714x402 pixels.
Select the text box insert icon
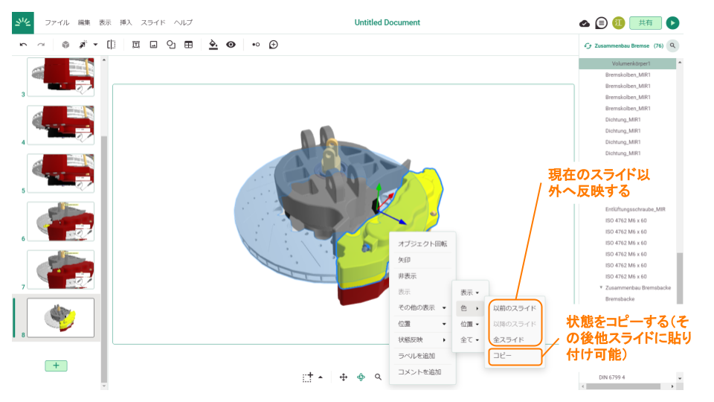coord(136,45)
